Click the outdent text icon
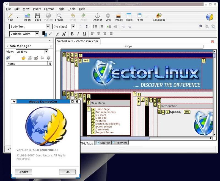The width and height of the screenshot is (220, 181). (x=115, y=26)
